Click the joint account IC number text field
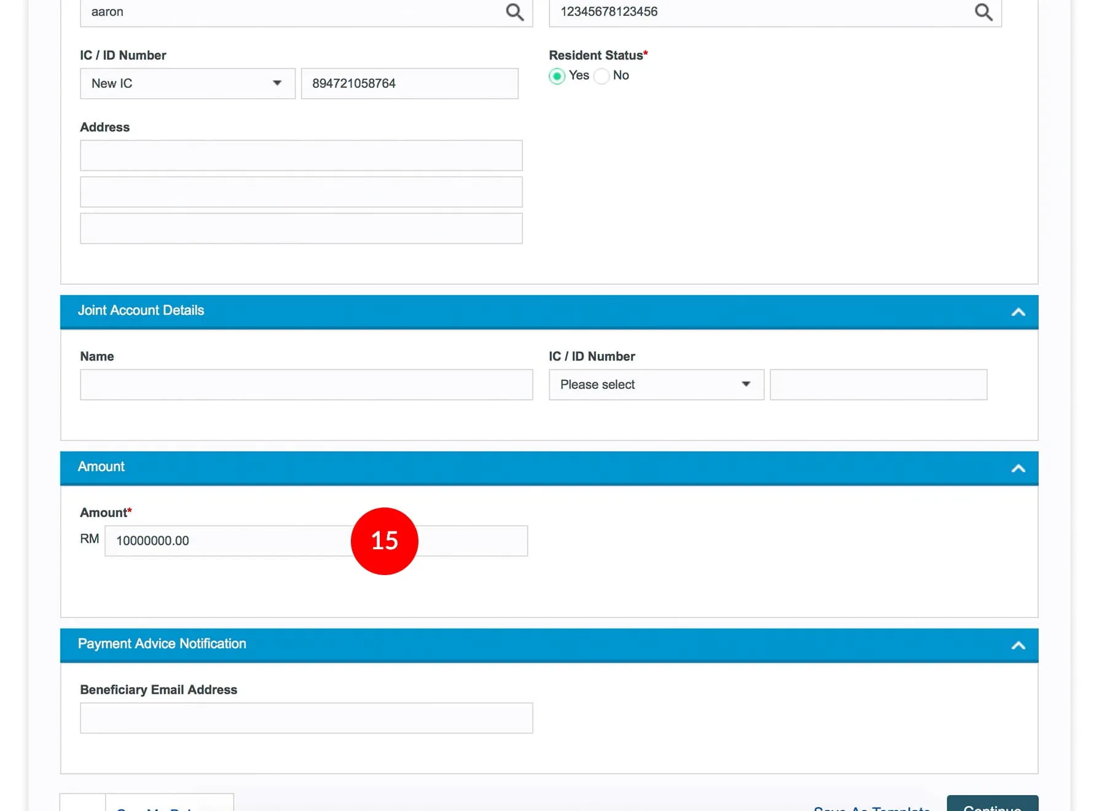 878,385
